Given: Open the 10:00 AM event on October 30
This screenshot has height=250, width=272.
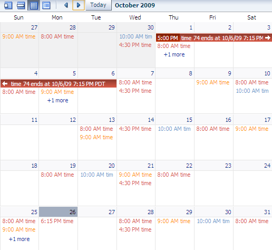Looking at the screenshot, I should tap(213, 221).
